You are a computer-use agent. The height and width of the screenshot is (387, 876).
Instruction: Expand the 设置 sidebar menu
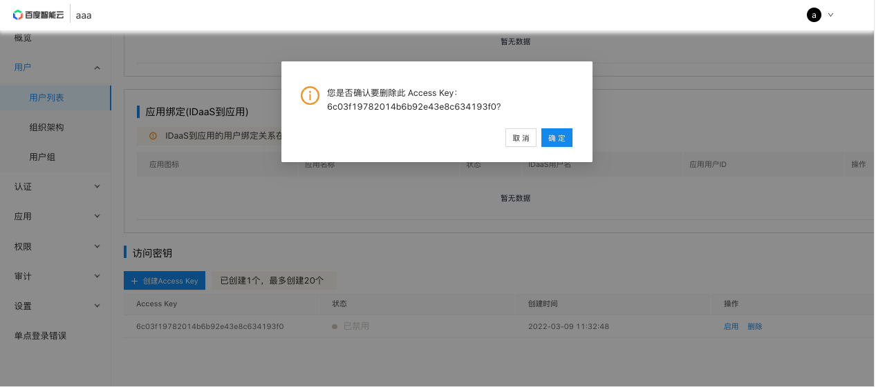pyautogui.click(x=97, y=306)
